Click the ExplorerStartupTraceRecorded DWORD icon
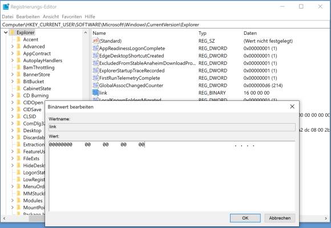Image resolution: width=331 pixels, height=228 pixels. coord(95,71)
